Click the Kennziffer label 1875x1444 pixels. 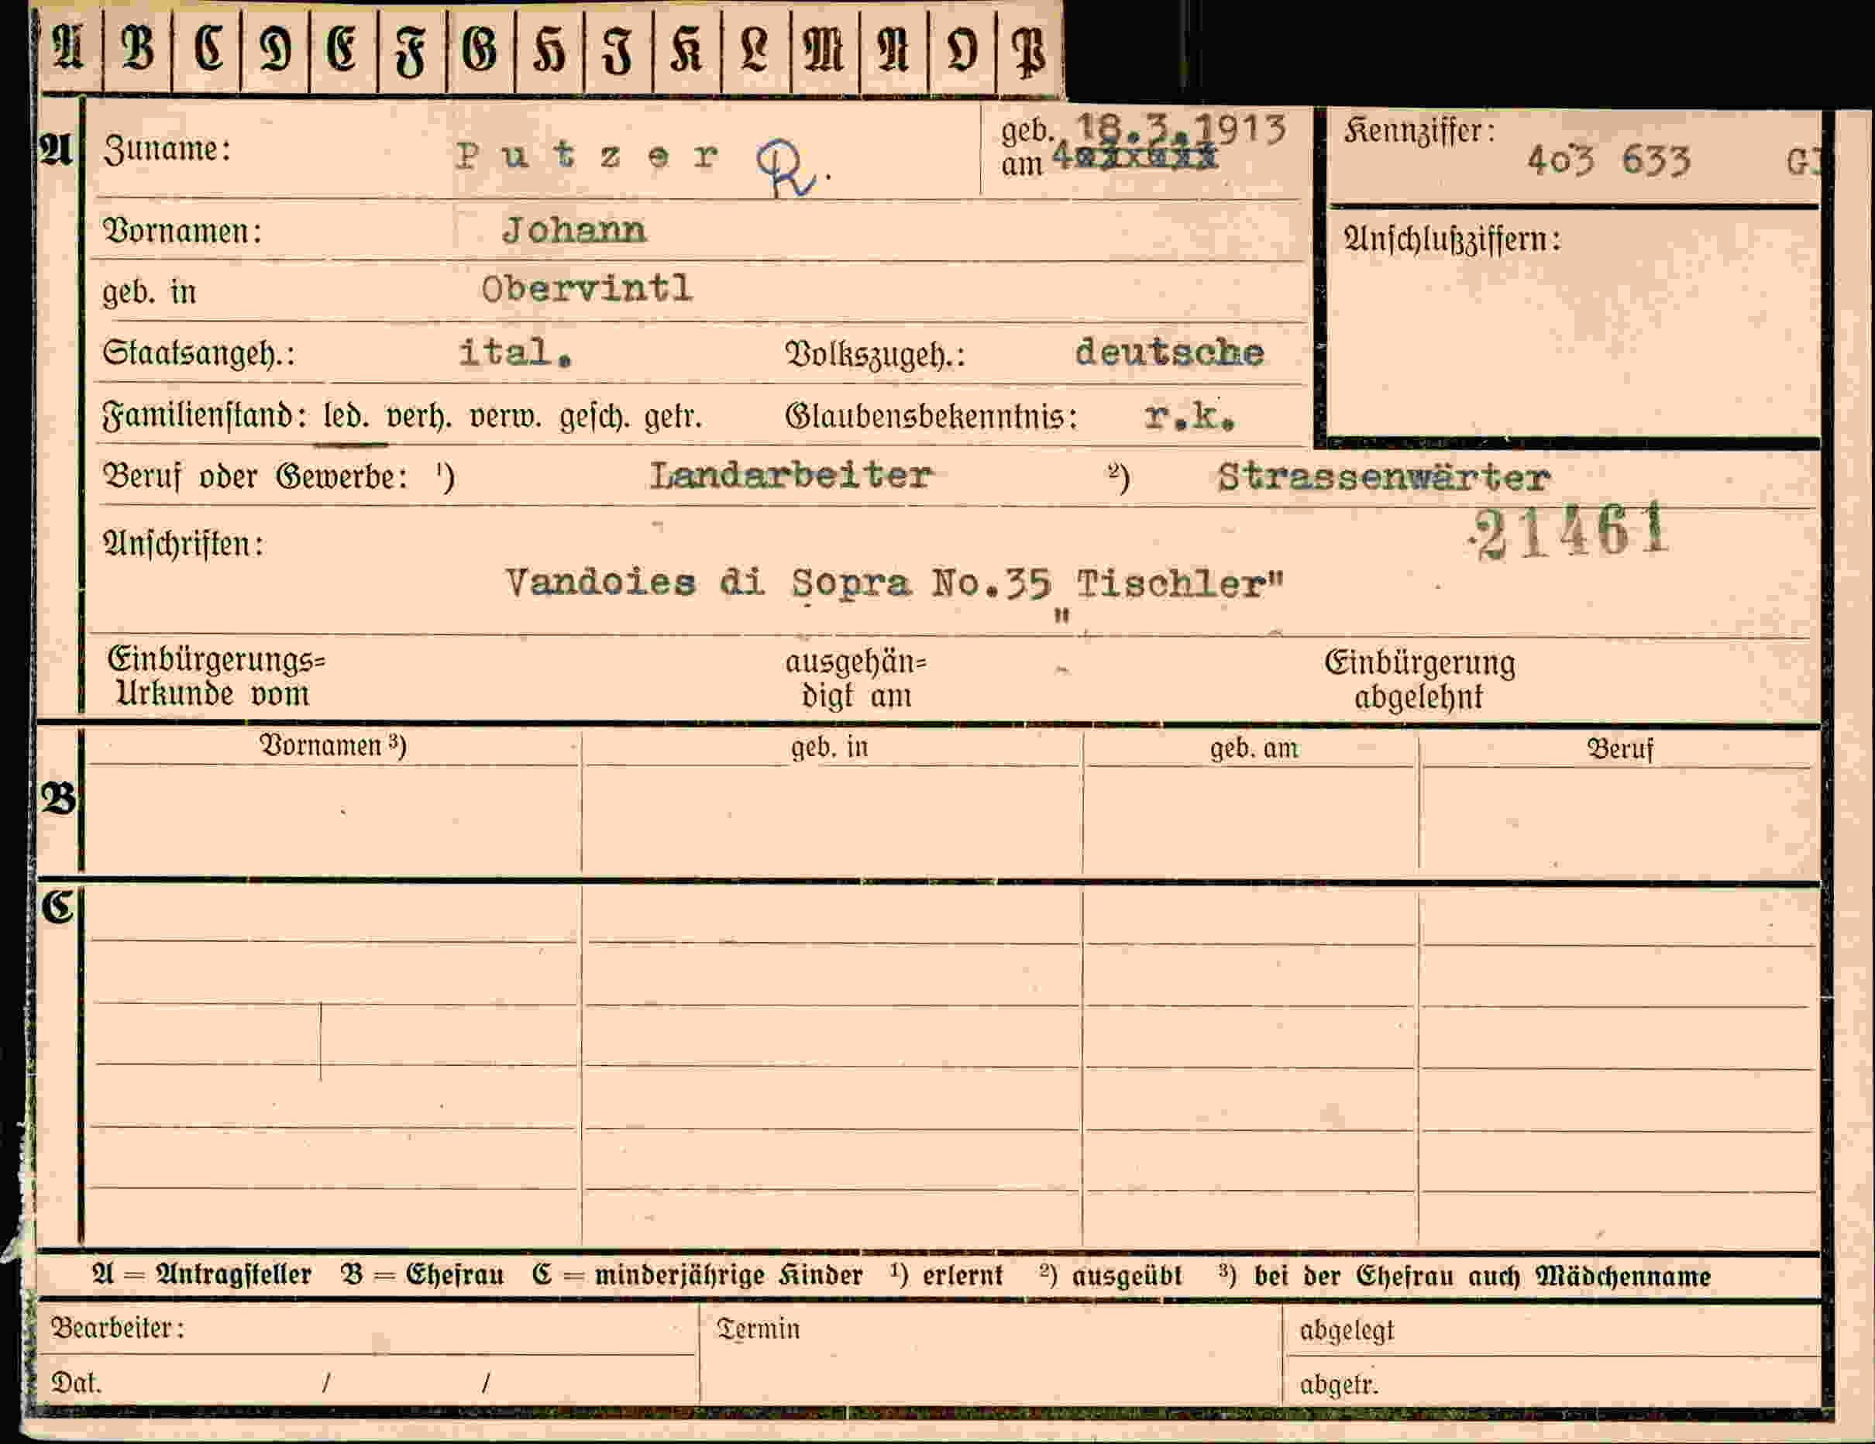pyautogui.click(x=1419, y=132)
